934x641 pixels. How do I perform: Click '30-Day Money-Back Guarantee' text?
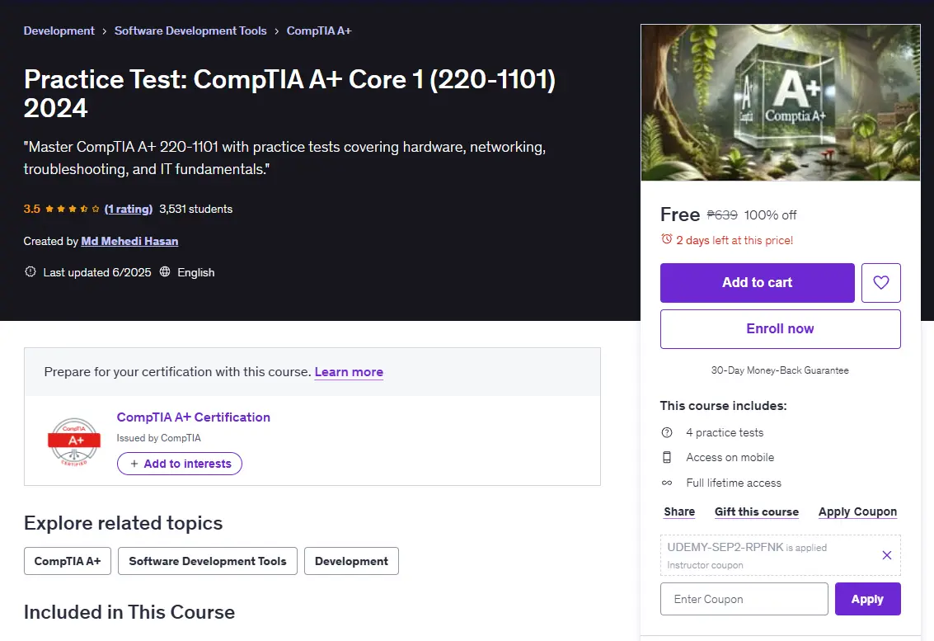(x=780, y=370)
